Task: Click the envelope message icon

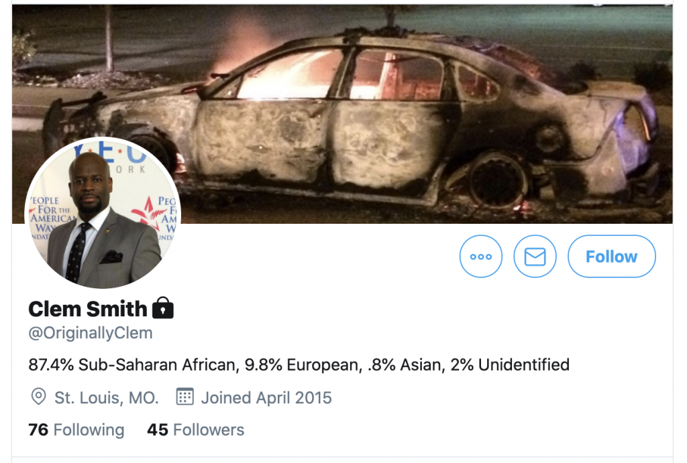Action: point(535,257)
